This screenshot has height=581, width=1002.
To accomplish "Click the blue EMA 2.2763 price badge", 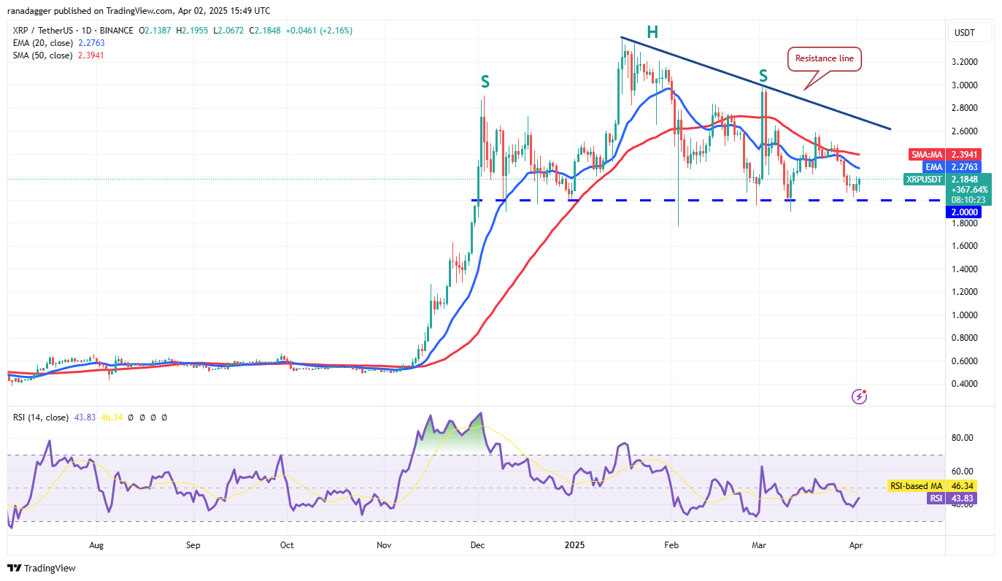I will click(x=952, y=166).
